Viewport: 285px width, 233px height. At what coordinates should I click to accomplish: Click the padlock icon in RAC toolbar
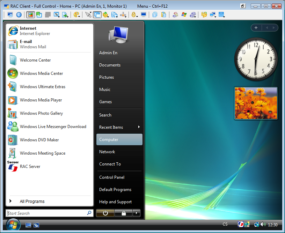point(133,15)
